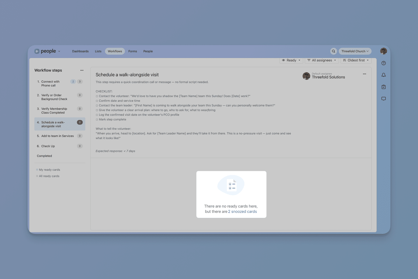Click the 'Expected response: < 7 days' text
This screenshot has height=279, width=418.
[115, 151]
